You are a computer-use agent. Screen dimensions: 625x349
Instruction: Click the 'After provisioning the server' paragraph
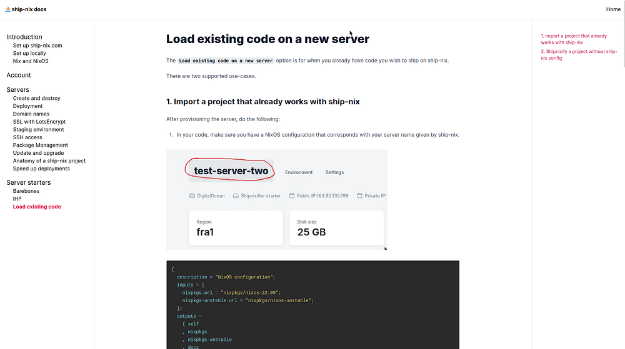pos(223,119)
